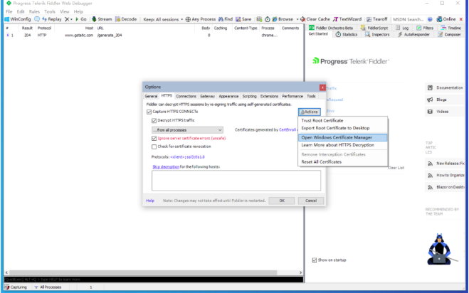Click the Actions button in Options
The image size is (469, 293).
[310, 112]
